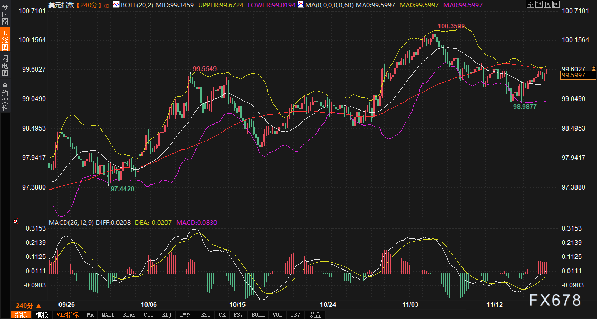
Task: Open the 闪电图 side tab
Action: pos(5,65)
